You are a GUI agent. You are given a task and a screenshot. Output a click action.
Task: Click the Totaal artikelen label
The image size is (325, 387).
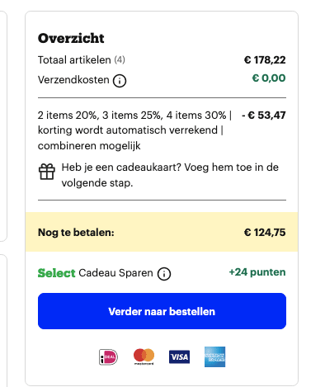pos(74,60)
